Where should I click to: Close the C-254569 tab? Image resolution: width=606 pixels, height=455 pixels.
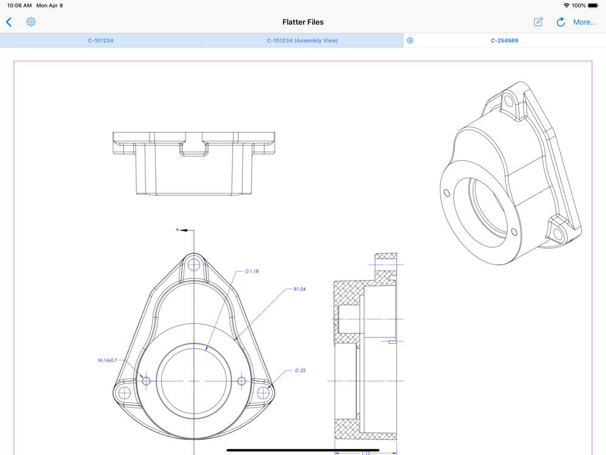410,41
